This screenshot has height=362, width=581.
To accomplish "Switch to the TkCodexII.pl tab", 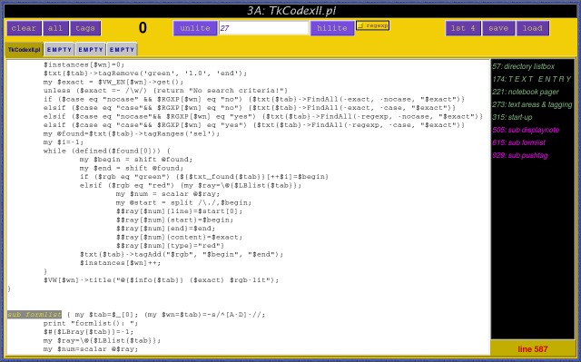I will [25, 50].
